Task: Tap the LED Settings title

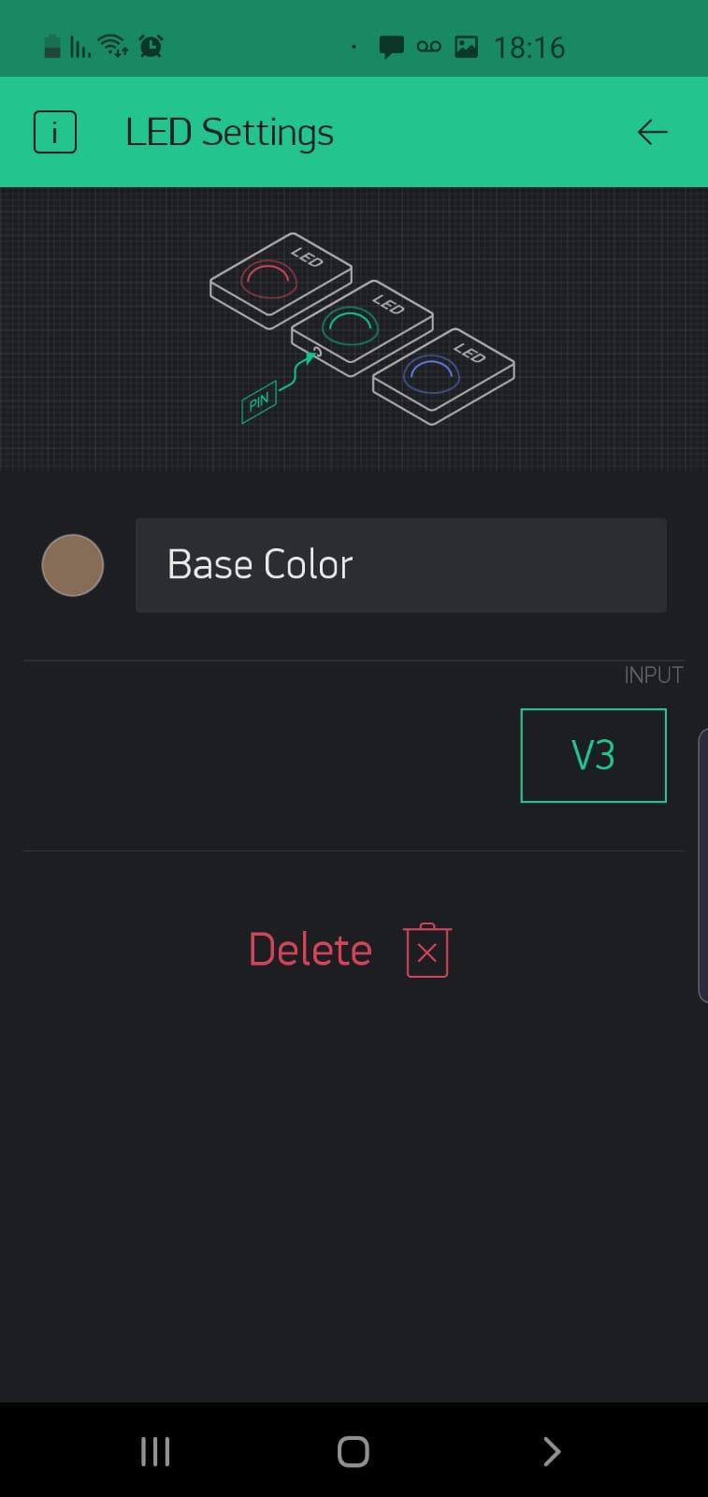Action: coord(229,132)
